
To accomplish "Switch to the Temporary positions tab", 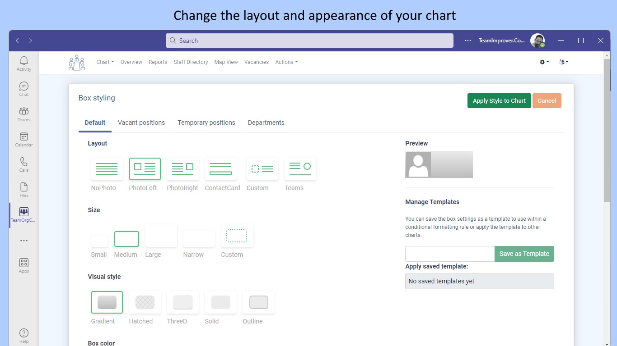I will [206, 123].
